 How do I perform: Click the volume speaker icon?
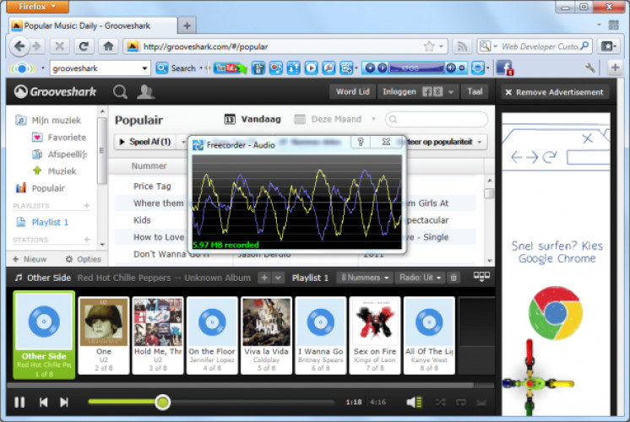414,402
